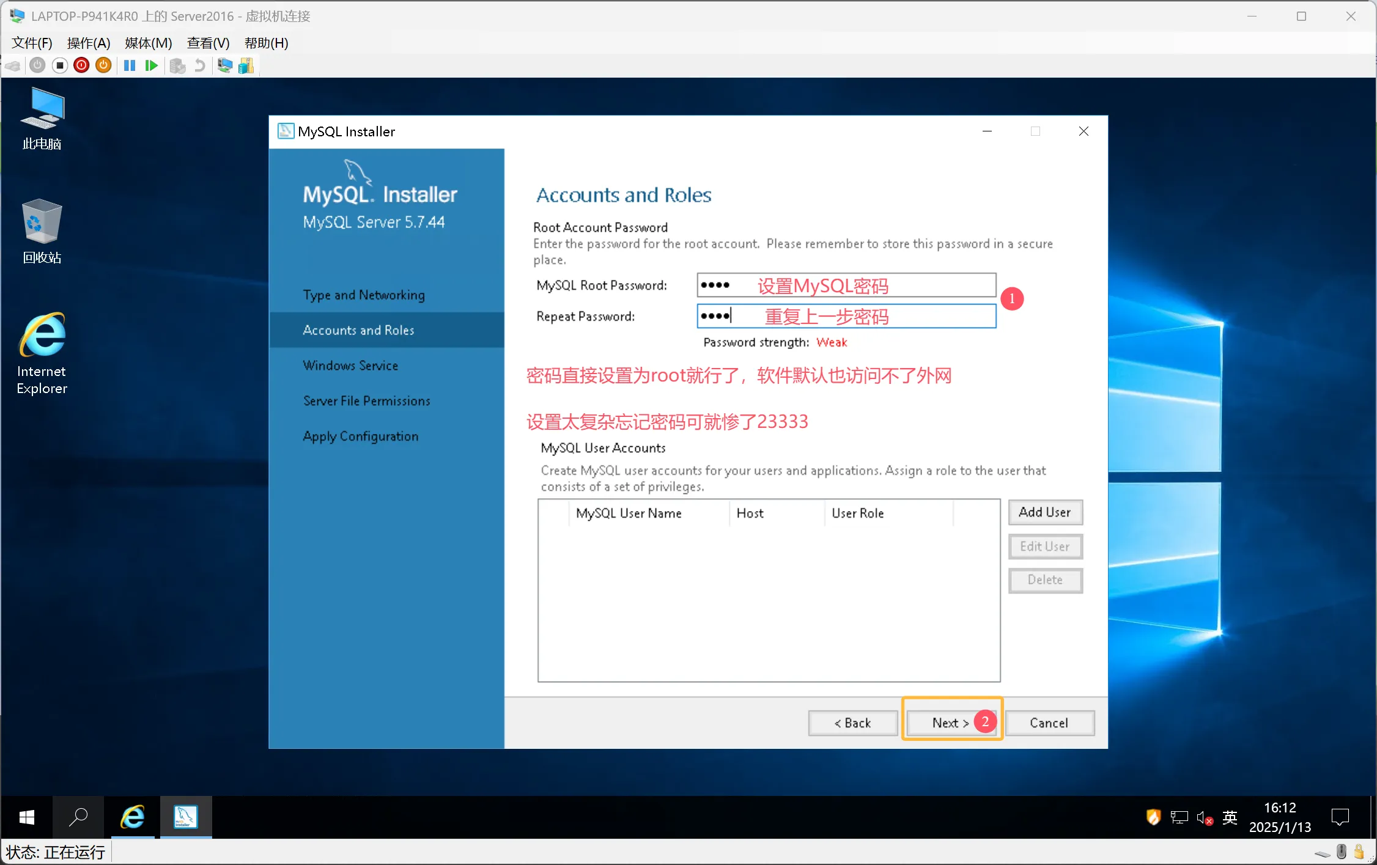Click the Back button

pos(853,723)
